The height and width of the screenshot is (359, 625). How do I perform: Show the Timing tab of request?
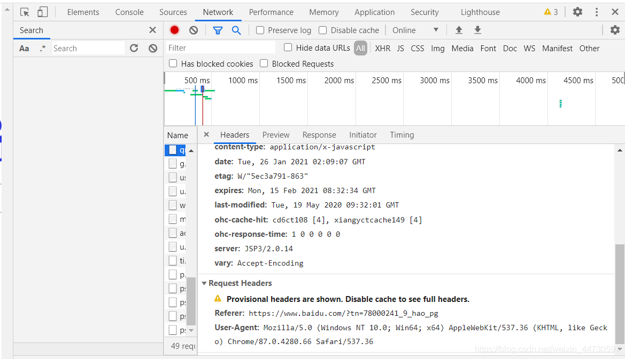pyautogui.click(x=402, y=135)
